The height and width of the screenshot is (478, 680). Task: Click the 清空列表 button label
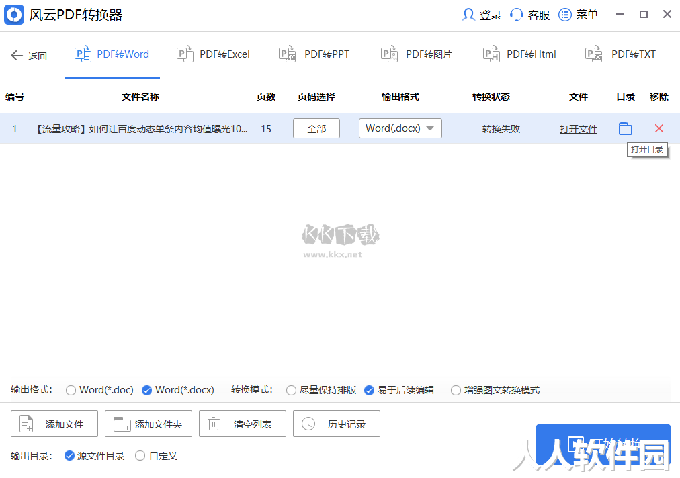click(253, 424)
